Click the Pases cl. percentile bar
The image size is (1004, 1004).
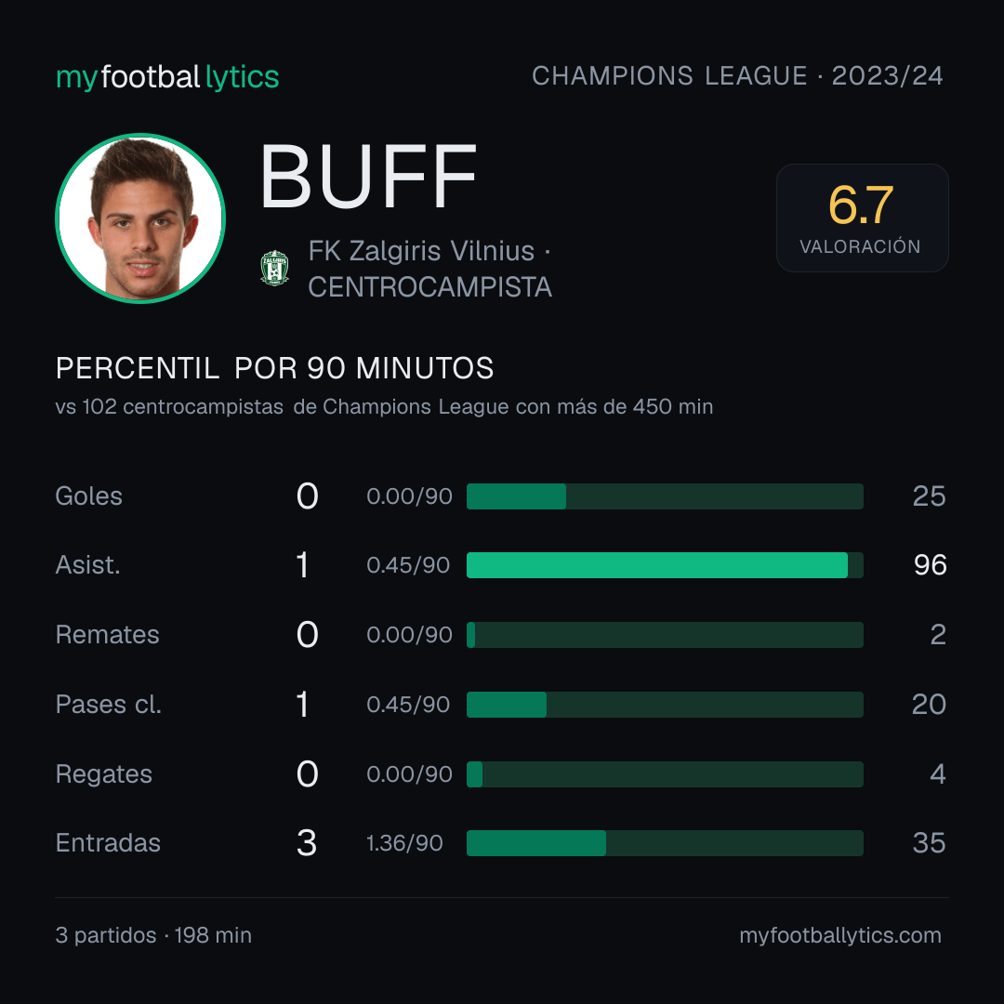tap(665, 705)
